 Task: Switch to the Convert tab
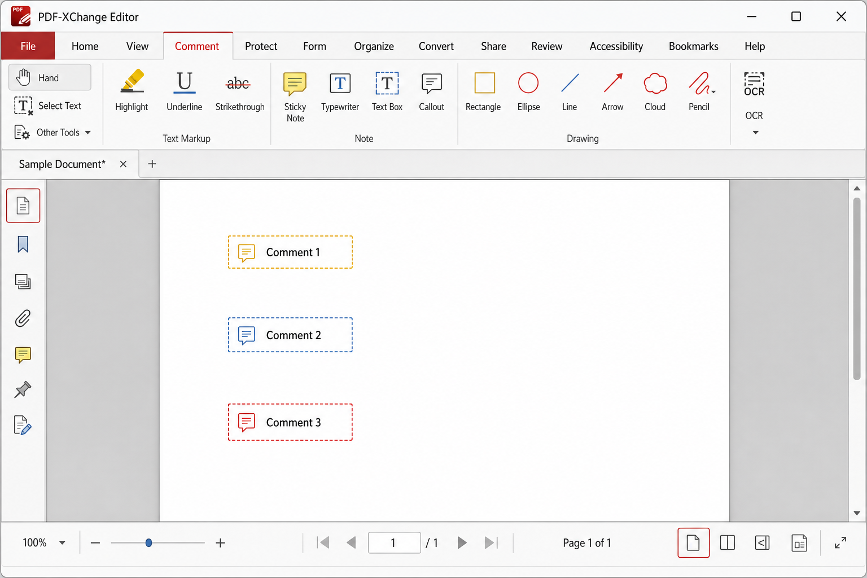click(x=436, y=46)
